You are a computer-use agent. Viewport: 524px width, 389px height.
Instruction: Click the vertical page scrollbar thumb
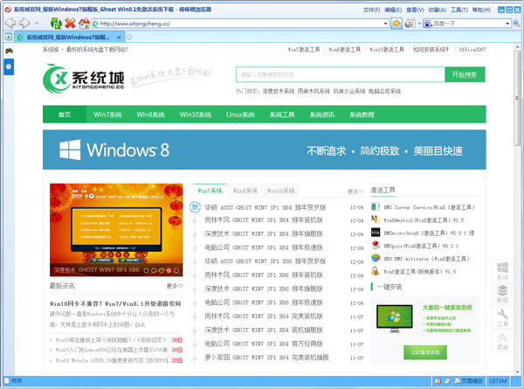pos(517,97)
